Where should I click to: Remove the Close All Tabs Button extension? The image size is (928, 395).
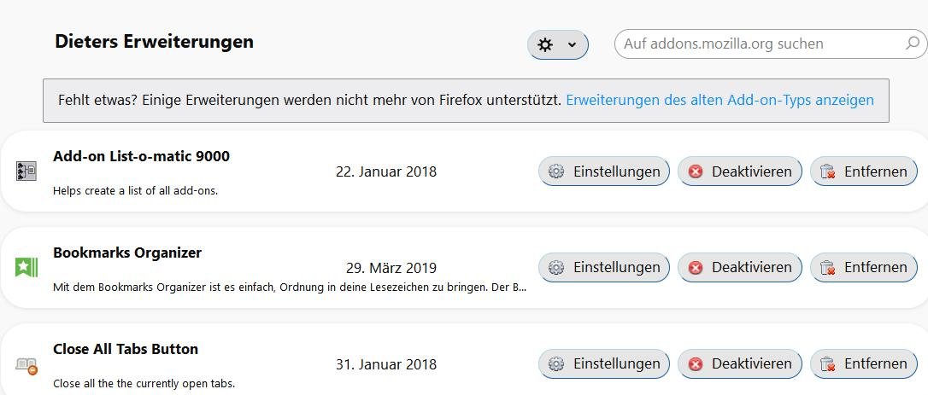click(863, 363)
